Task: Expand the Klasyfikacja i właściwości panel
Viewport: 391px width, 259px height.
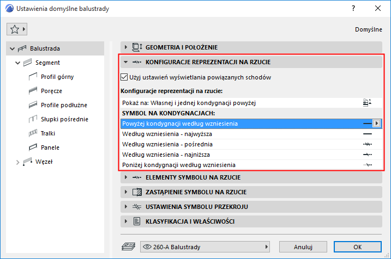Action: pyautogui.click(x=125, y=221)
